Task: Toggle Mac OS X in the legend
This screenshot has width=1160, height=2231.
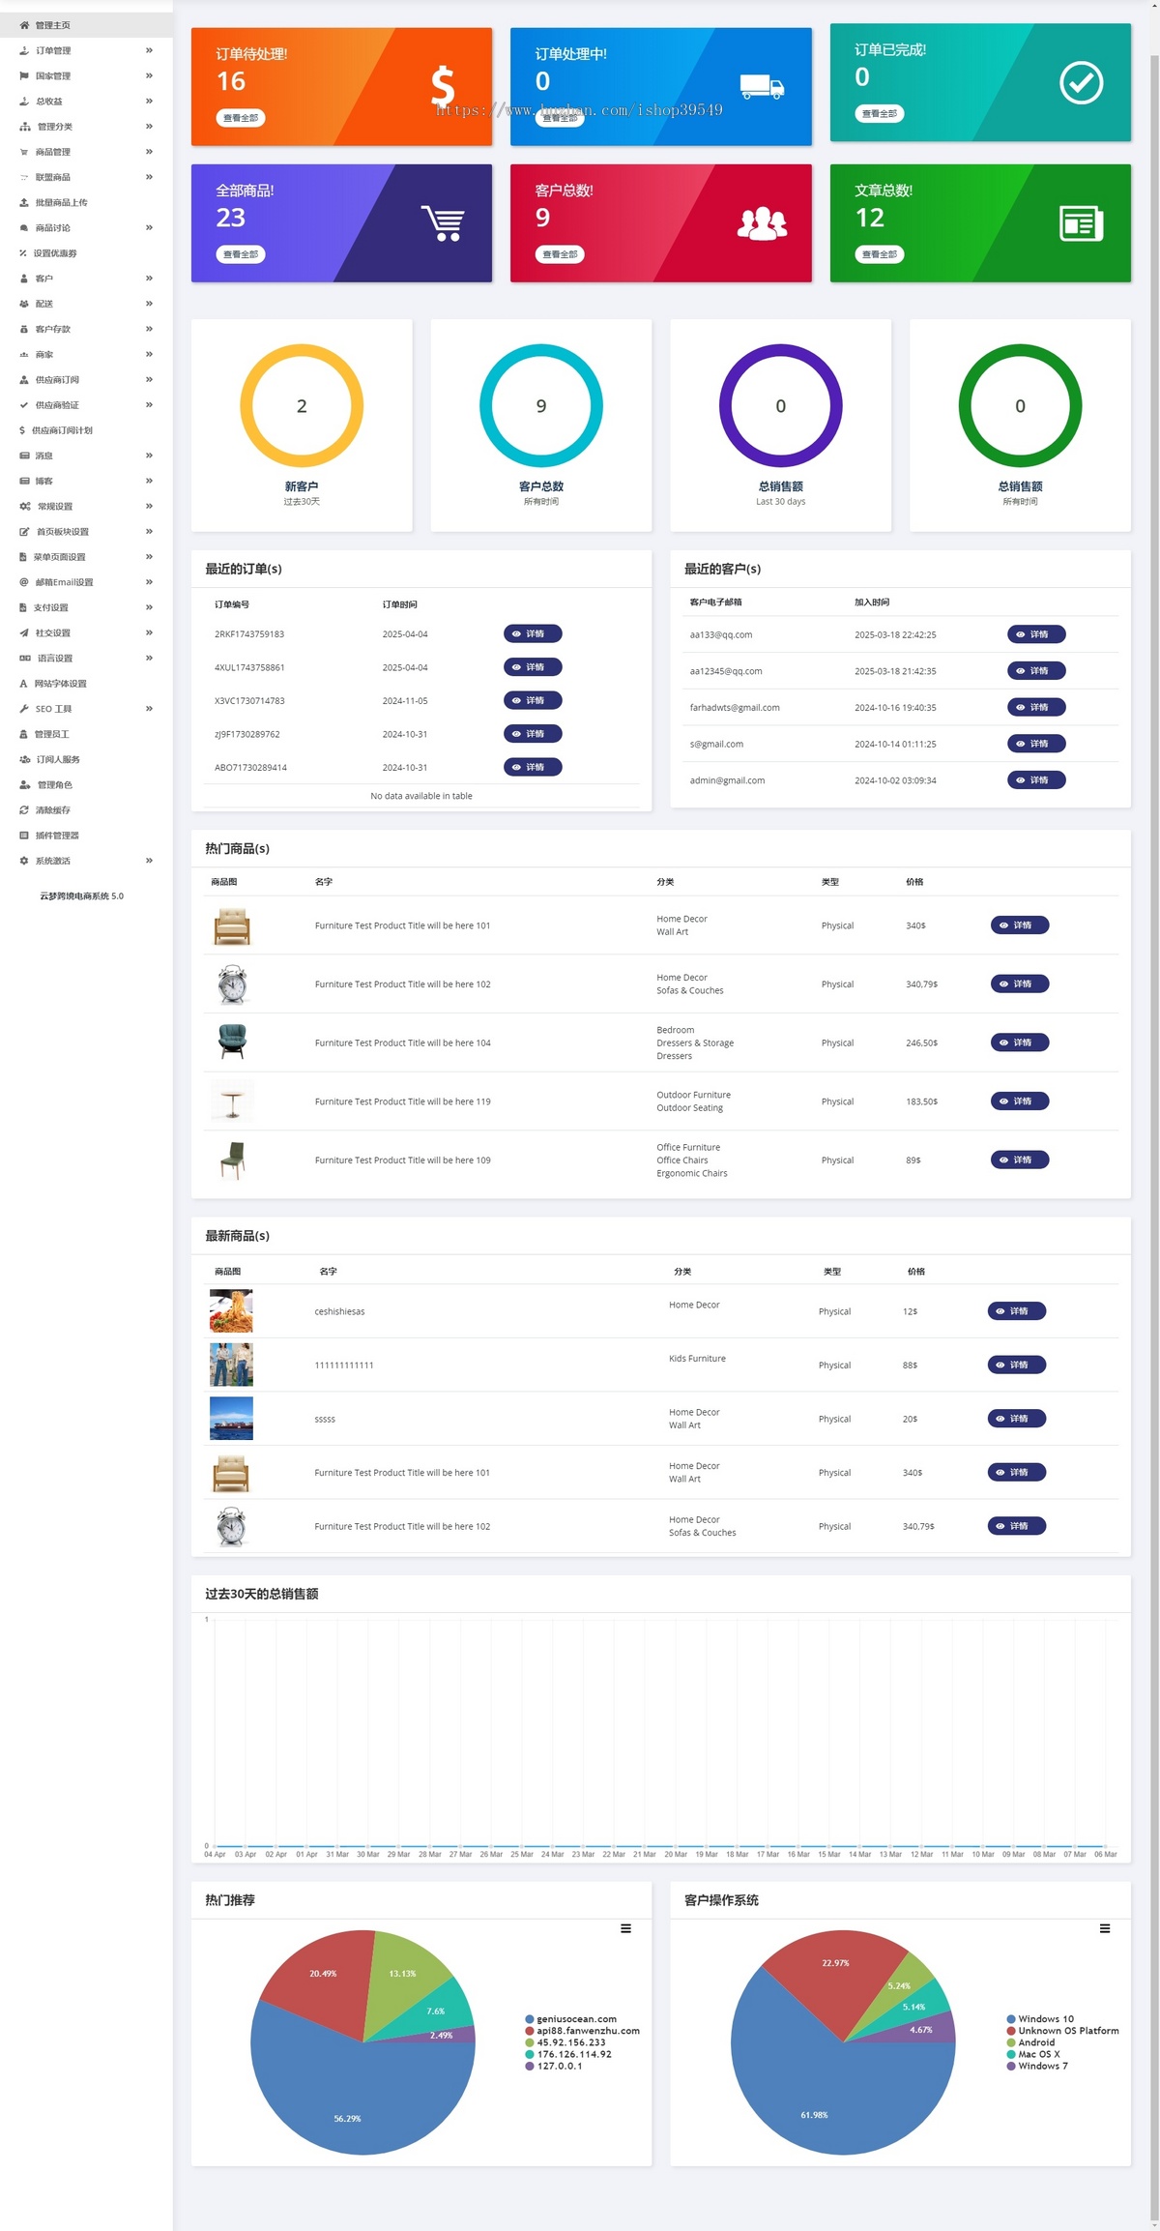Action: click(1033, 2054)
